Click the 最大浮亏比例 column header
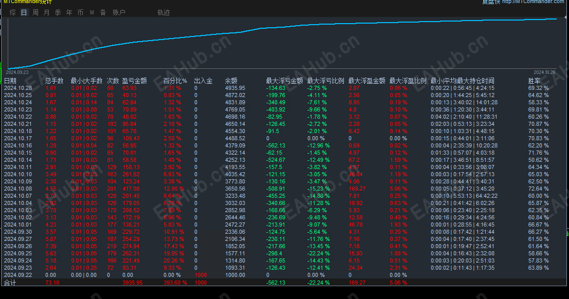Image resolution: width=569 pixels, height=299 pixels. coord(325,81)
